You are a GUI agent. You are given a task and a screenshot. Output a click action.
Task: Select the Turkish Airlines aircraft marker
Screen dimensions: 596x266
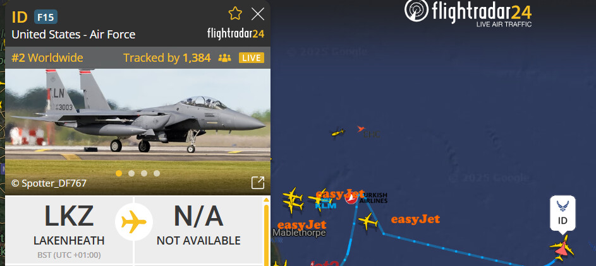pos(351,198)
